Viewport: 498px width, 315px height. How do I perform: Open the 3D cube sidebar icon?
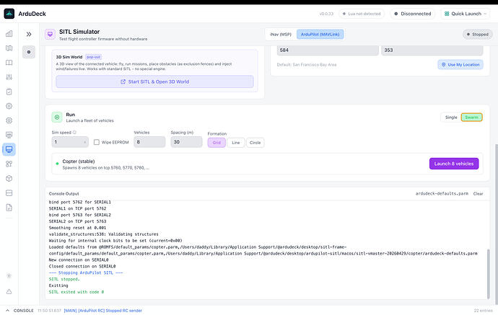pos(9,178)
